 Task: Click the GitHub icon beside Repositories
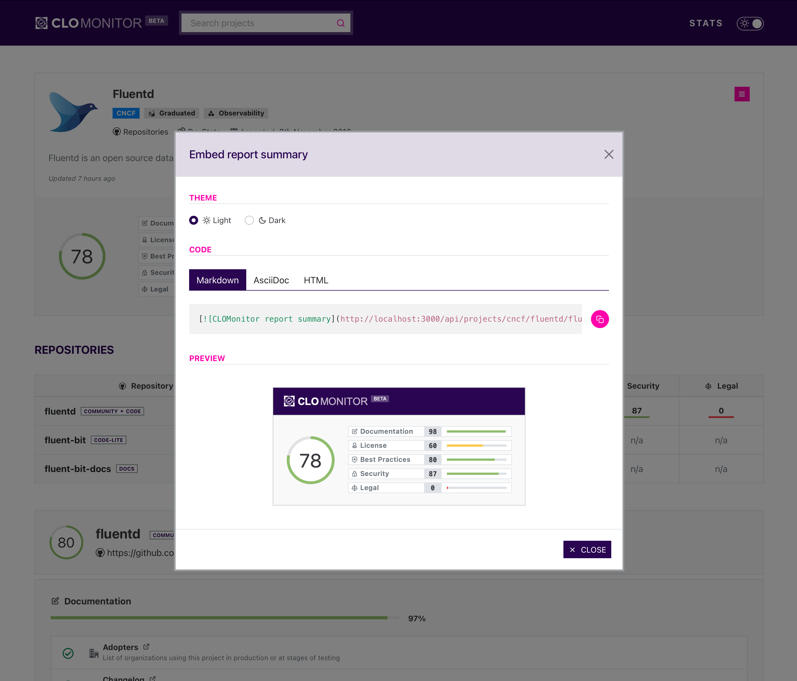[x=117, y=132]
